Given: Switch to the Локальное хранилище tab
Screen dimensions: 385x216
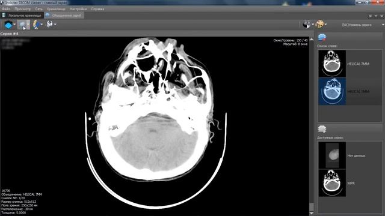Looking at the screenshot, I should click(22, 15).
